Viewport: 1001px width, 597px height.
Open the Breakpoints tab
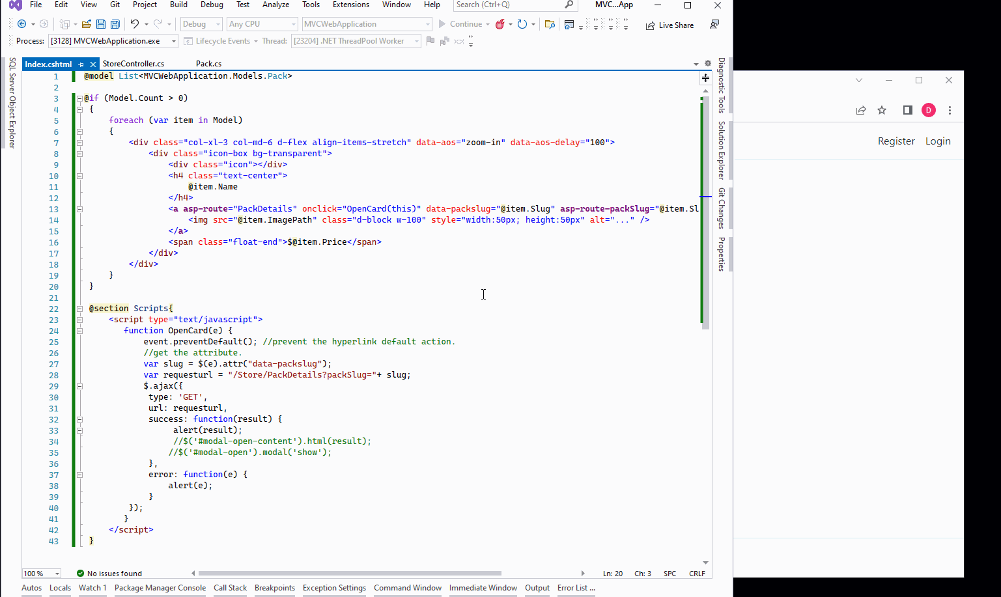275,588
